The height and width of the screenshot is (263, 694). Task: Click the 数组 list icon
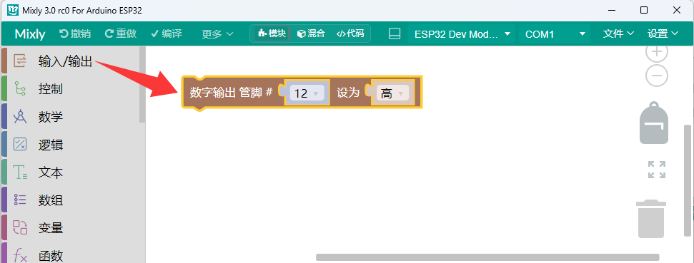[x=20, y=200]
